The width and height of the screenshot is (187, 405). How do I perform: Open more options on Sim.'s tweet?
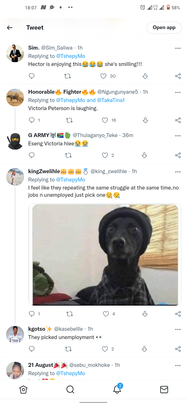[178, 48]
